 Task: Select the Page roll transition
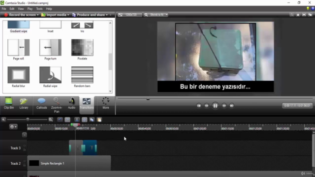pos(19,50)
